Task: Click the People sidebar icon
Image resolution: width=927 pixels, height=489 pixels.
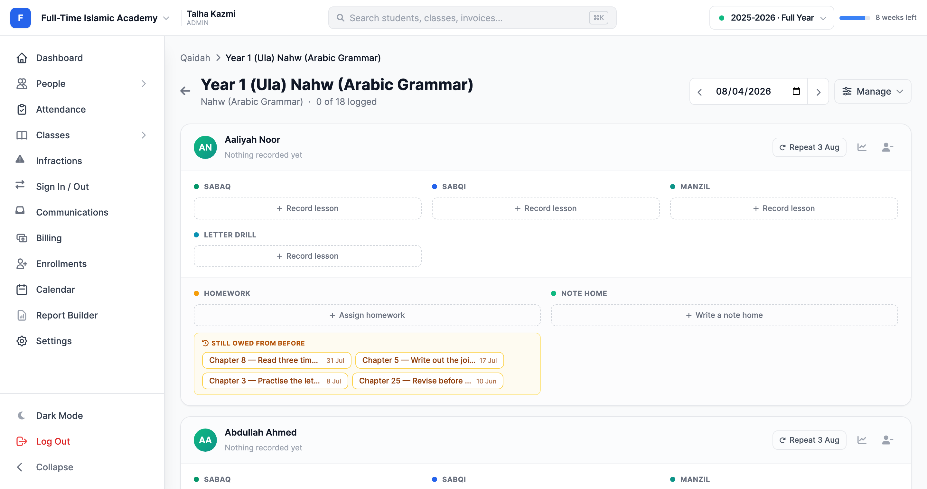Action: (x=22, y=84)
